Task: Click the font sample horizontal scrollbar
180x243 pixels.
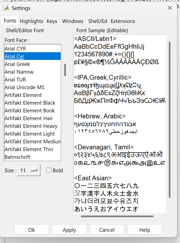Action: [117, 216]
